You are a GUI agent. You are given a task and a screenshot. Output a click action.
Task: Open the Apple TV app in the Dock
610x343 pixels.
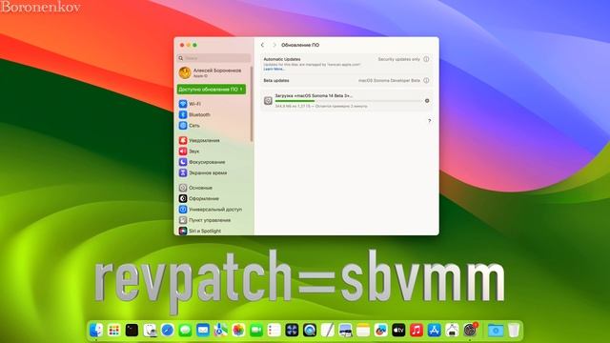click(x=398, y=331)
